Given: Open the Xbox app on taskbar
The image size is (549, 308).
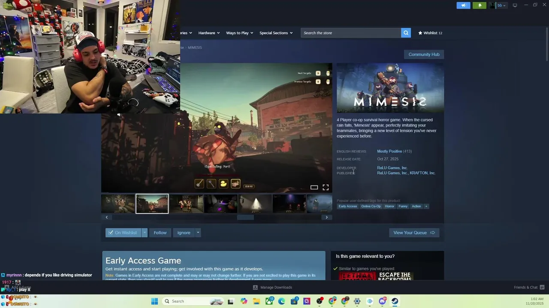Looking at the screenshot, I should [x=269, y=301].
